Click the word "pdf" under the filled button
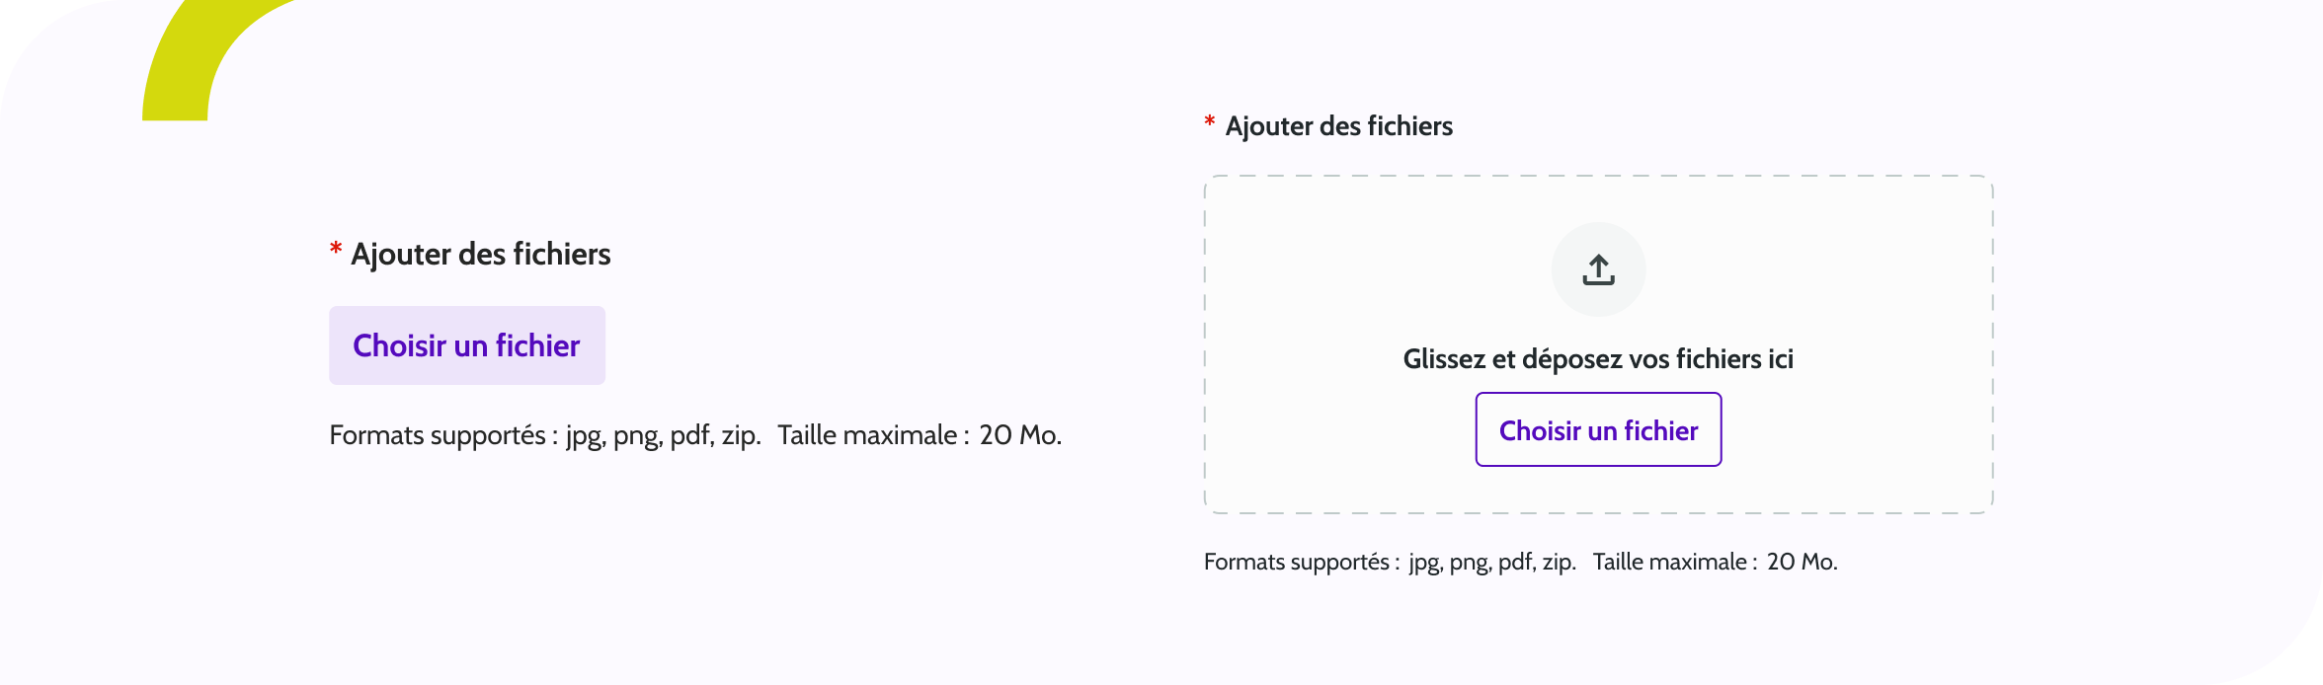Screen dimensions: 2323x685 pyautogui.click(x=690, y=435)
